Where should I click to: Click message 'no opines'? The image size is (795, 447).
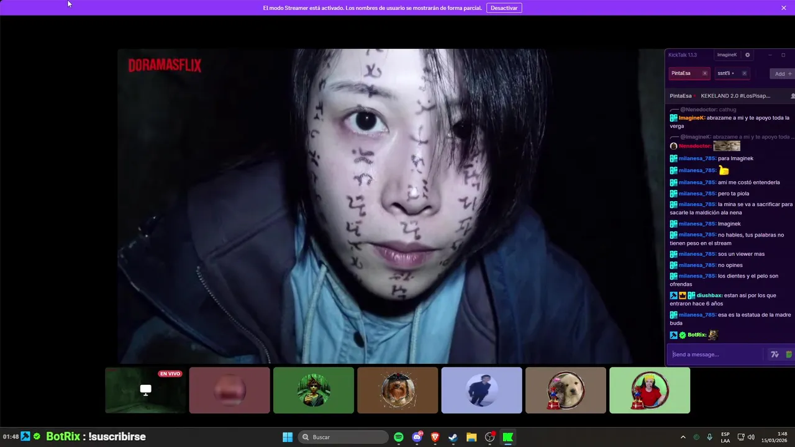[x=730, y=265]
